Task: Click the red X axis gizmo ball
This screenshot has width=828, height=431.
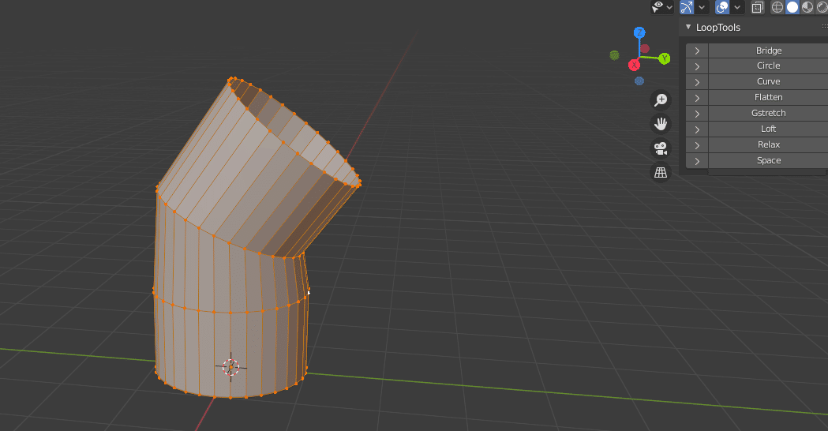Action: [x=634, y=65]
